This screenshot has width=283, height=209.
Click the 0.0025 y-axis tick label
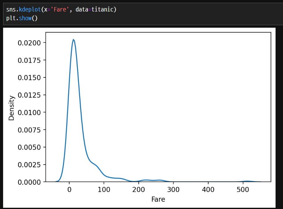click(x=29, y=165)
